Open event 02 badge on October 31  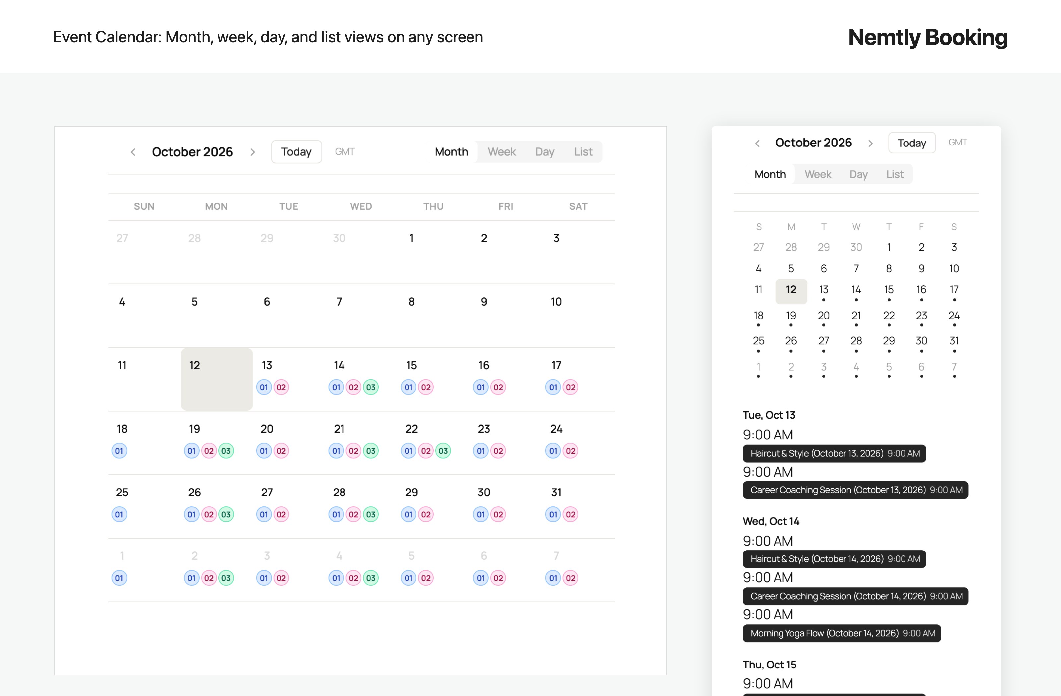point(571,515)
